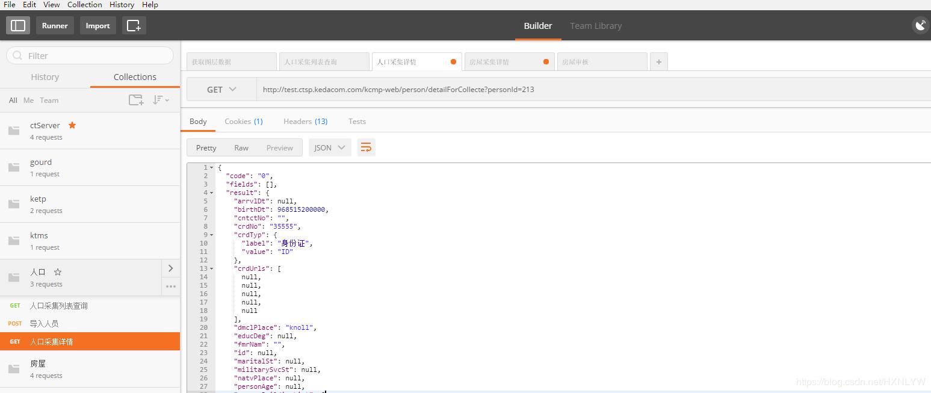
Task: Collapse the 人口 collection by its name
Action: tap(38, 272)
